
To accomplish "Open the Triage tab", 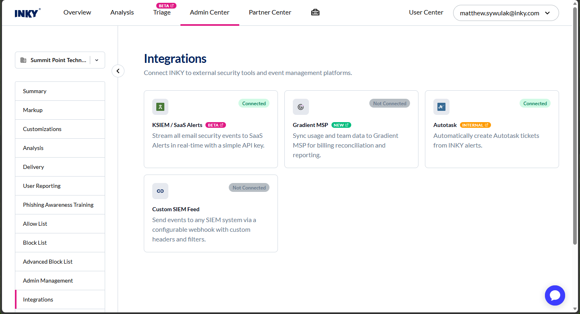I will click(x=162, y=12).
